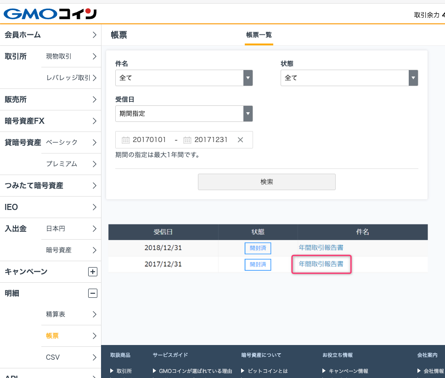The image size is (445, 378).
Task: Open the calendar icon beside end date 20171231
Action: [x=187, y=140]
